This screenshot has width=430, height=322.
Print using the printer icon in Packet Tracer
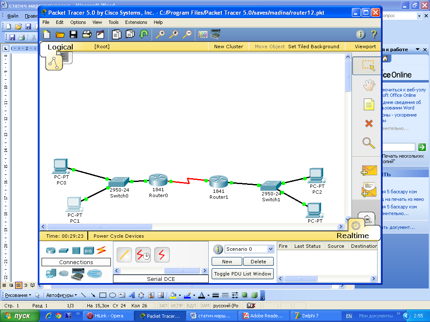click(87, 34)
